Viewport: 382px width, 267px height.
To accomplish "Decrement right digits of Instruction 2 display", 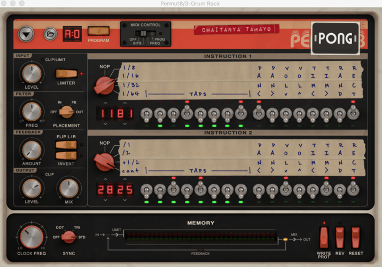I will coord(124,200).
